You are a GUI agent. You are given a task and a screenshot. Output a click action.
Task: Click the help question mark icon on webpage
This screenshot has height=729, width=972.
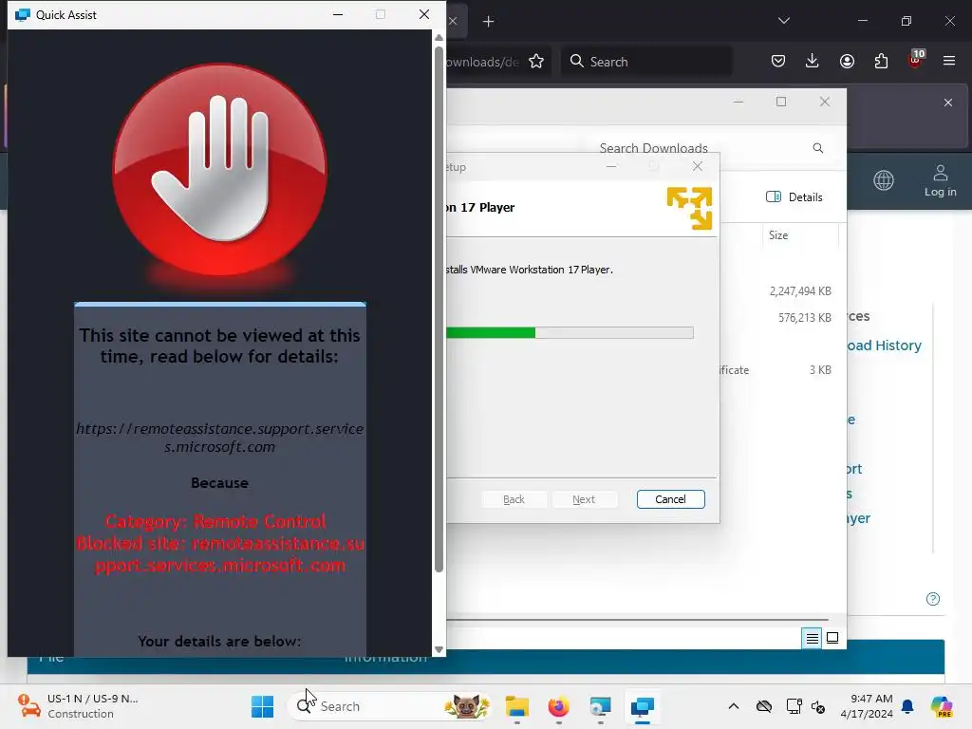point(933,599)
